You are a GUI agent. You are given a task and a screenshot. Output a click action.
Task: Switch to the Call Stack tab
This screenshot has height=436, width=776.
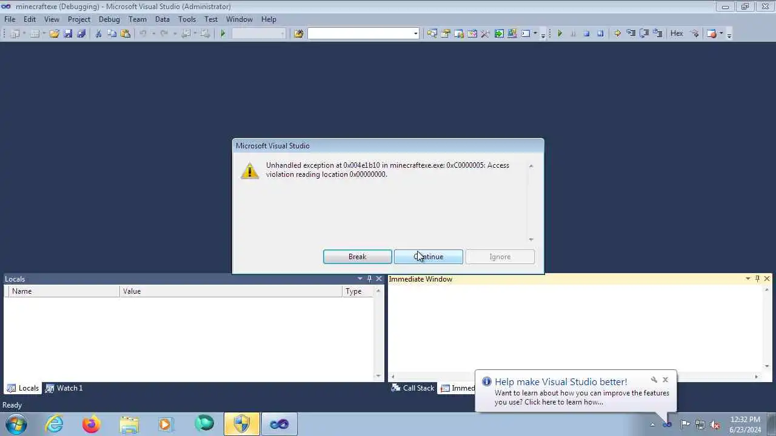(413, 388)
